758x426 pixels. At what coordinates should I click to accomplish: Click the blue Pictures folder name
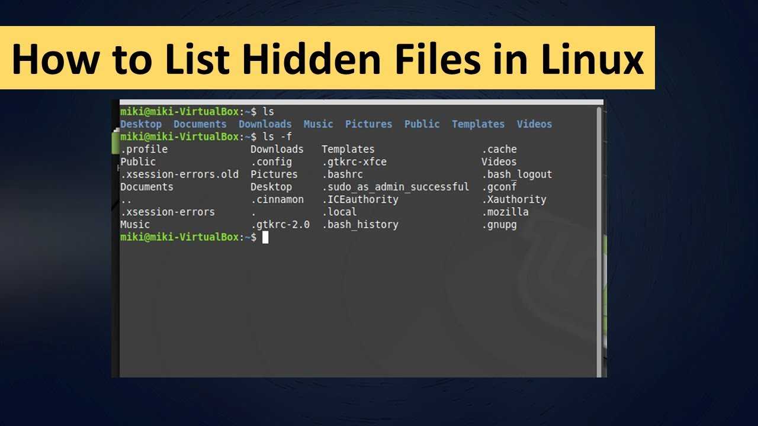(369, 124)
